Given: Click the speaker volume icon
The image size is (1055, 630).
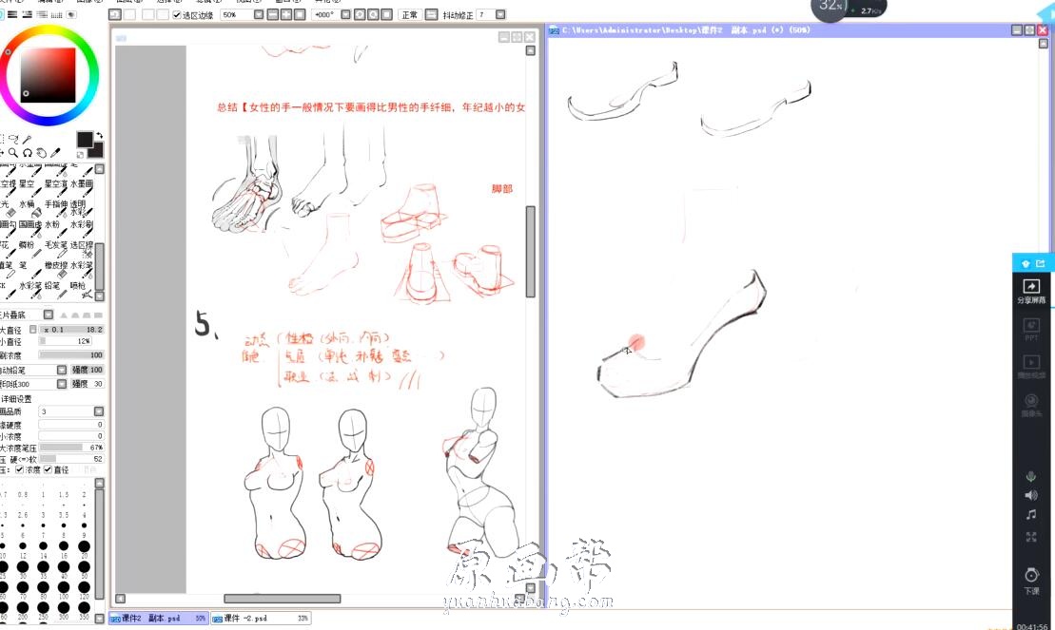Looking at the screenshot, I should (x=1031, y=495).
